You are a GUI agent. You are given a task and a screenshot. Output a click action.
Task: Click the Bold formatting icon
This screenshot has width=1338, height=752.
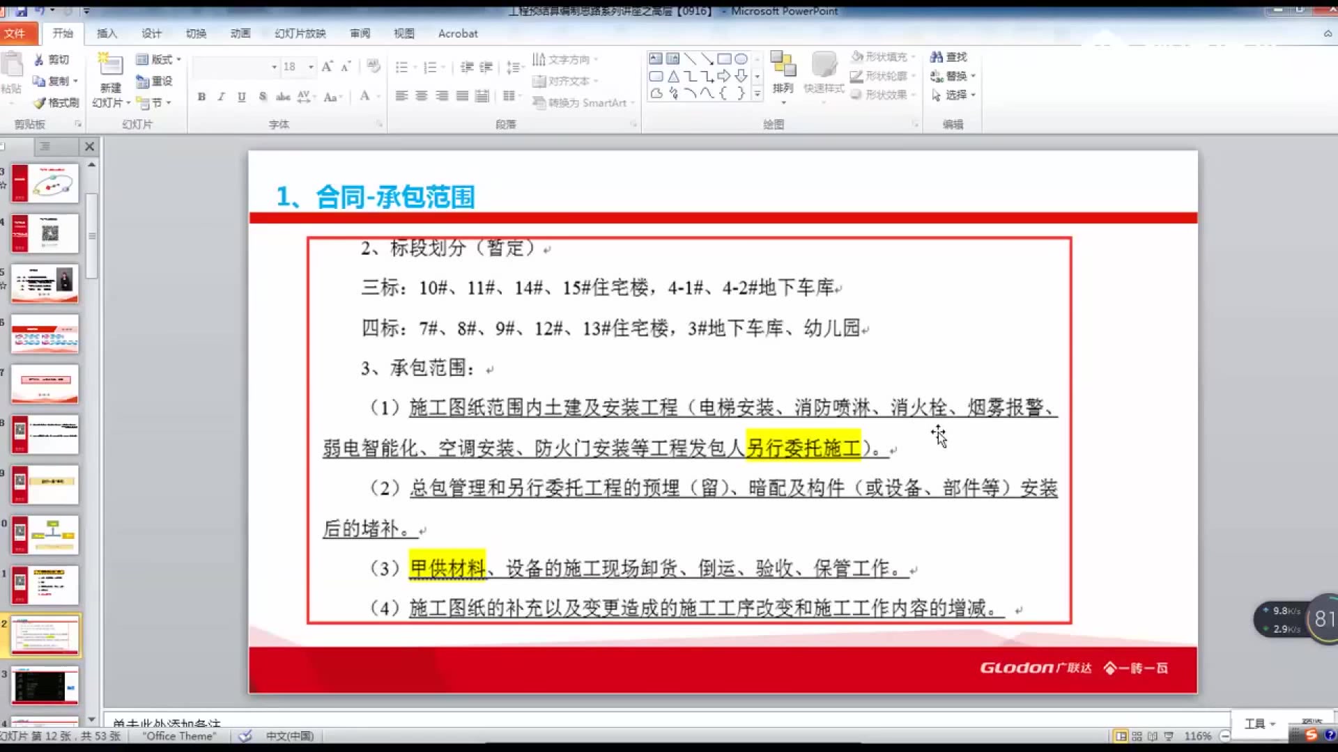tap(201, 97)
